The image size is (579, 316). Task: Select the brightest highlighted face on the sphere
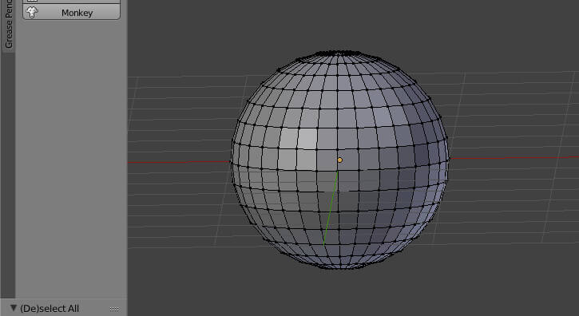tap(307, 138)
